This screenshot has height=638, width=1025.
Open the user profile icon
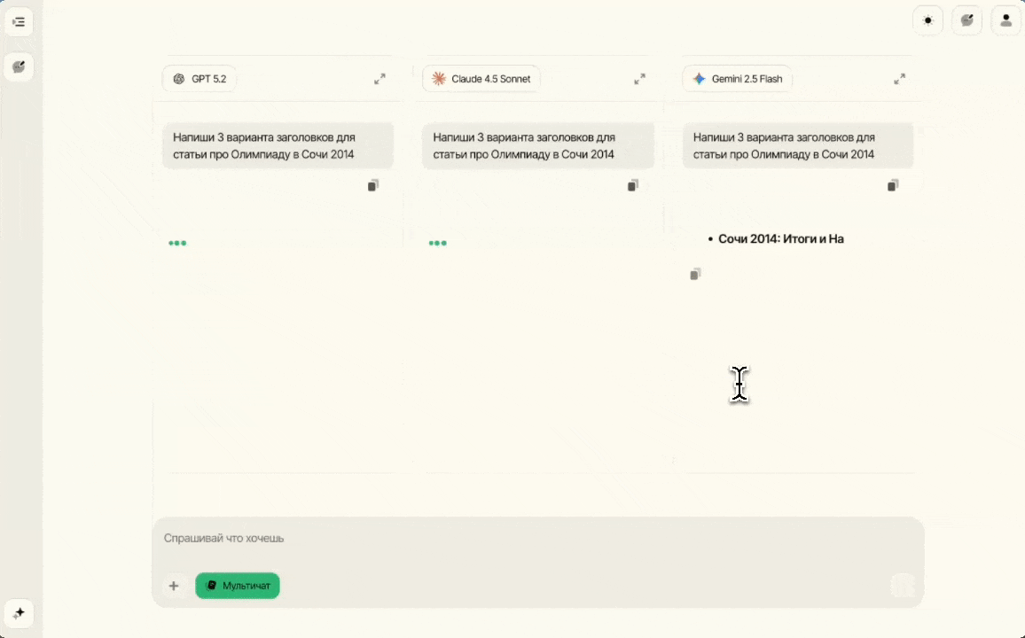[1006, 21]
